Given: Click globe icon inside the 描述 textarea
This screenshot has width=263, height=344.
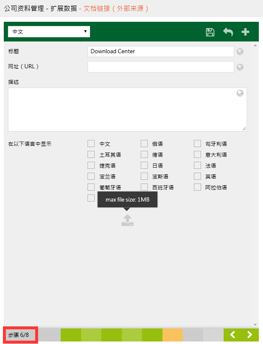Looking at the screenshot, I should tap(240, 93).
